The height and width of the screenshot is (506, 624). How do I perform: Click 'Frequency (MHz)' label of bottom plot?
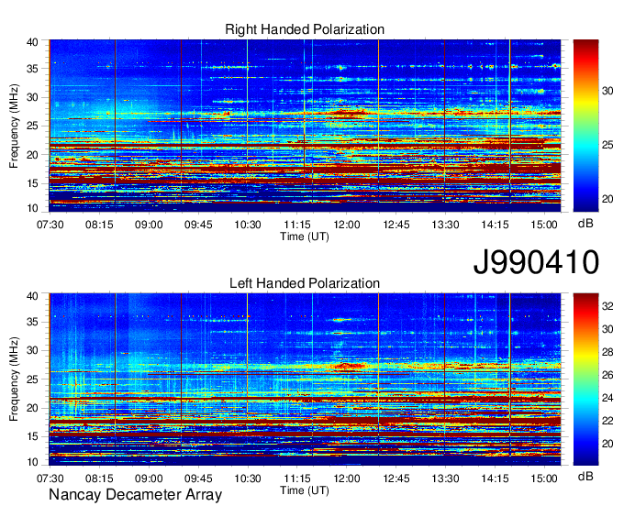14,379
